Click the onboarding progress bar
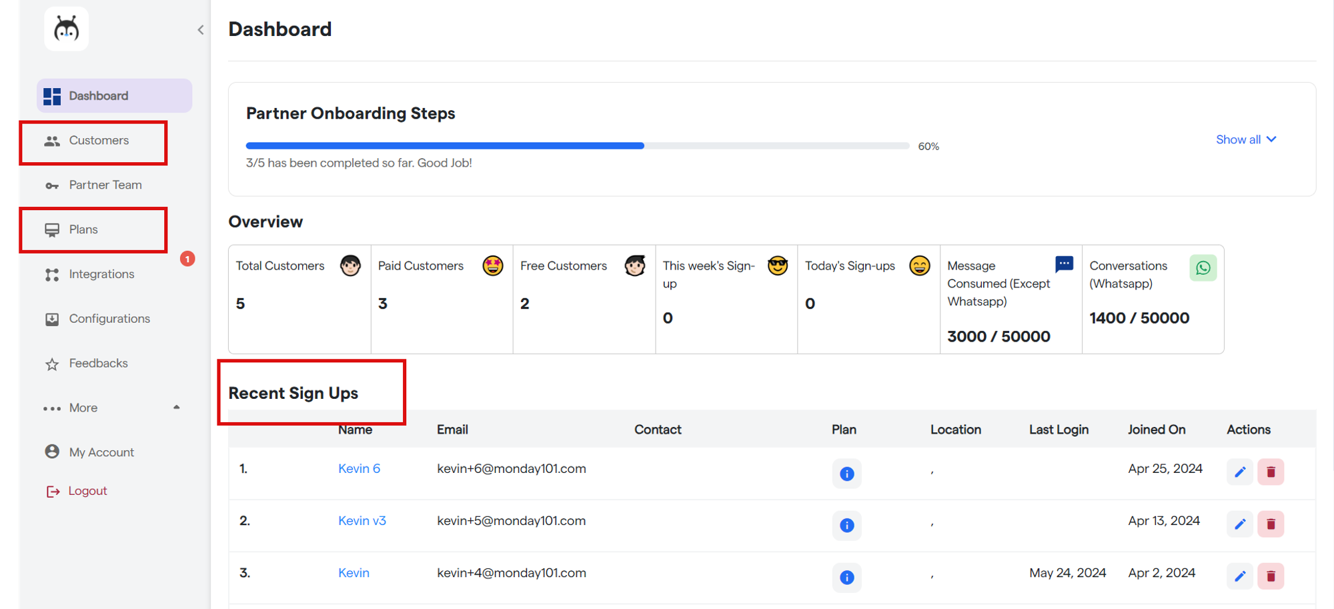Image resolution: width=1334 pixels, height=609 pixels. click(577, 145)
